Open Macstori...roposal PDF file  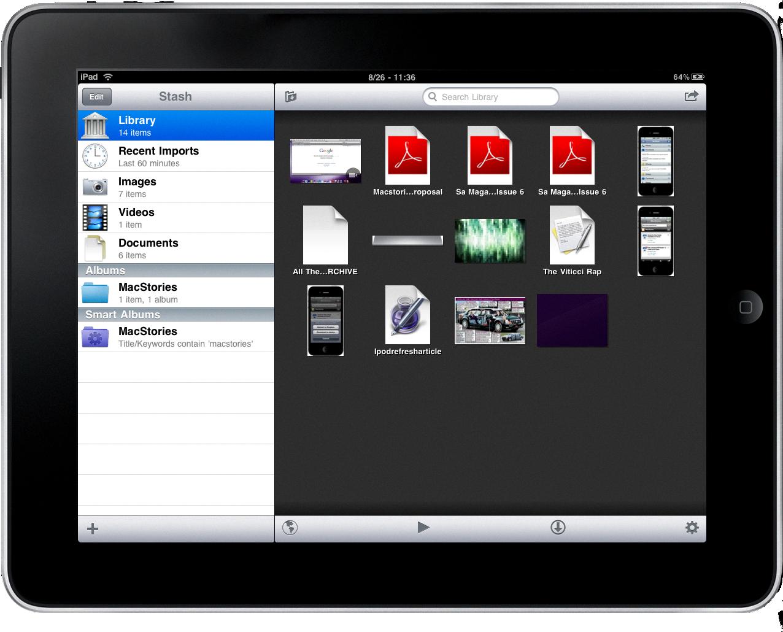point(408,161)
